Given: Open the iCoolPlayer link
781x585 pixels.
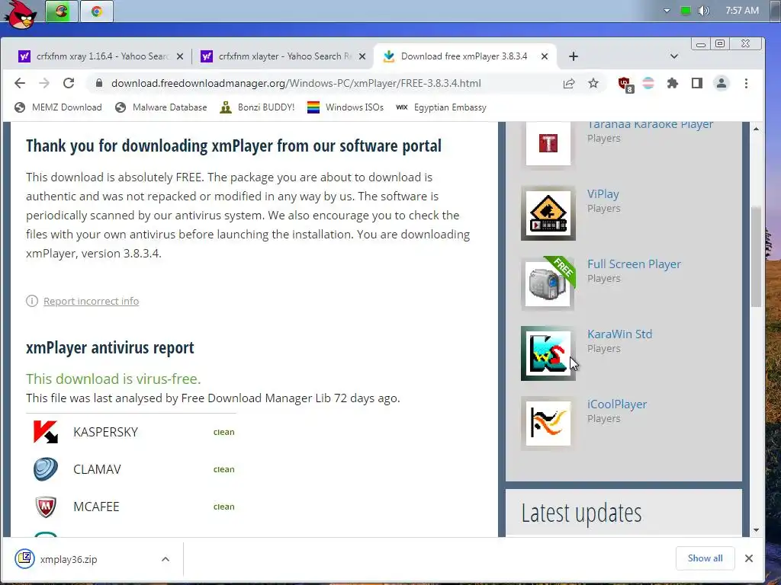Looking at the screenshot, I should coord(616,404).
